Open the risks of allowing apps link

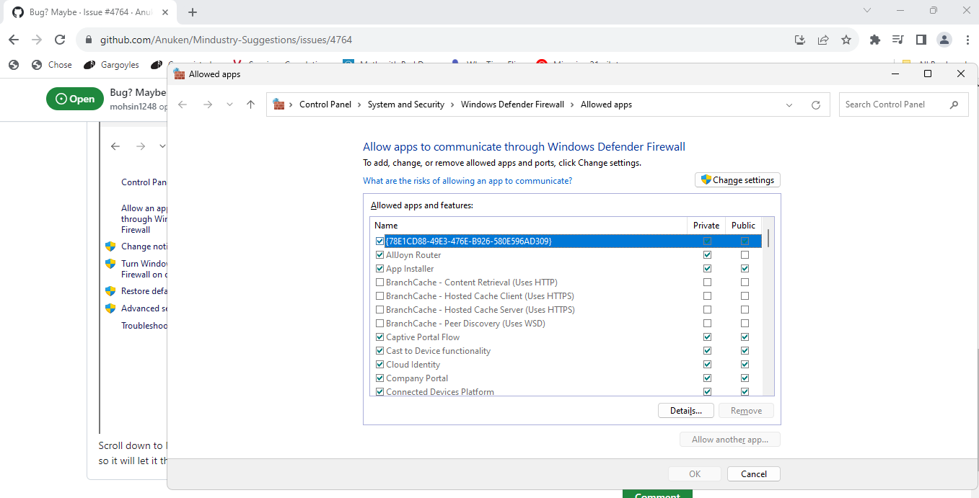point(467,179)
